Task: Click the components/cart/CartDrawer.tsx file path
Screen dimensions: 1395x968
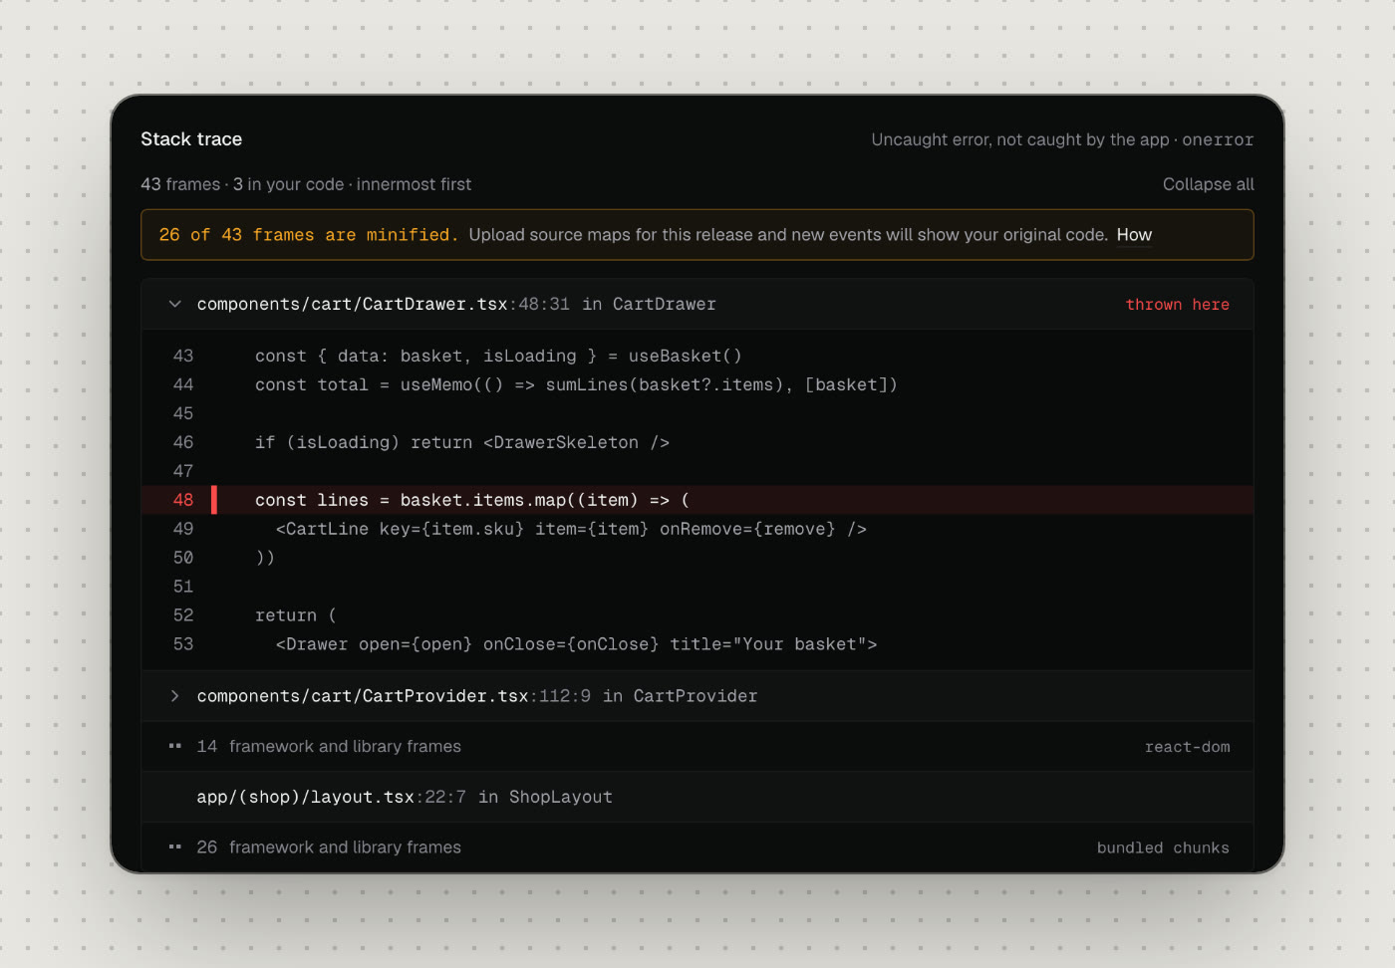Action: click(x=353, y=304)
